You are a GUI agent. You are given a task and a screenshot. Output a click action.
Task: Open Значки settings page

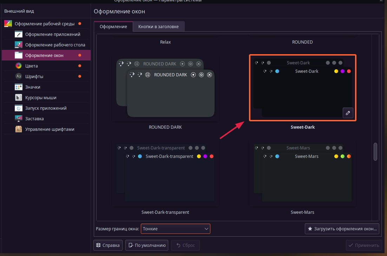pyautogui.click(x=46, y=87)
